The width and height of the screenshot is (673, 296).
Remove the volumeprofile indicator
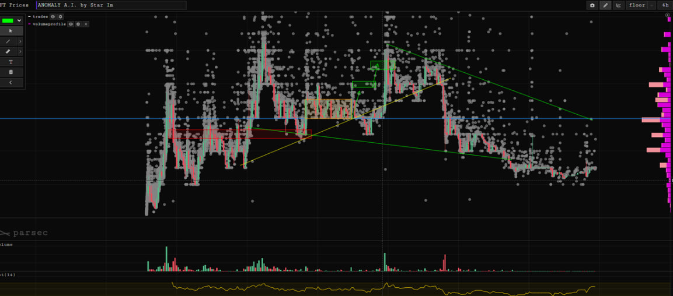[x=86, y=24]
